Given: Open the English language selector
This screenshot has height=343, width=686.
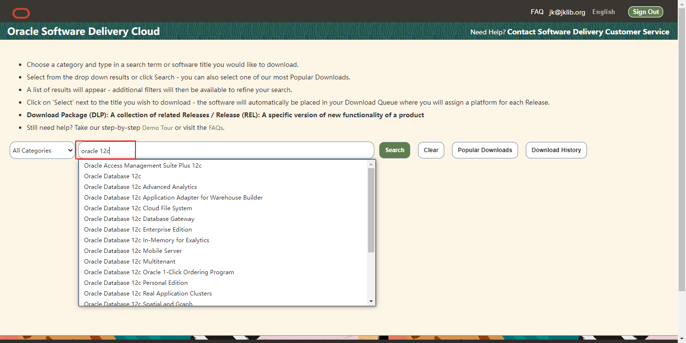Looking at the screenshot, I should [603, 12].
